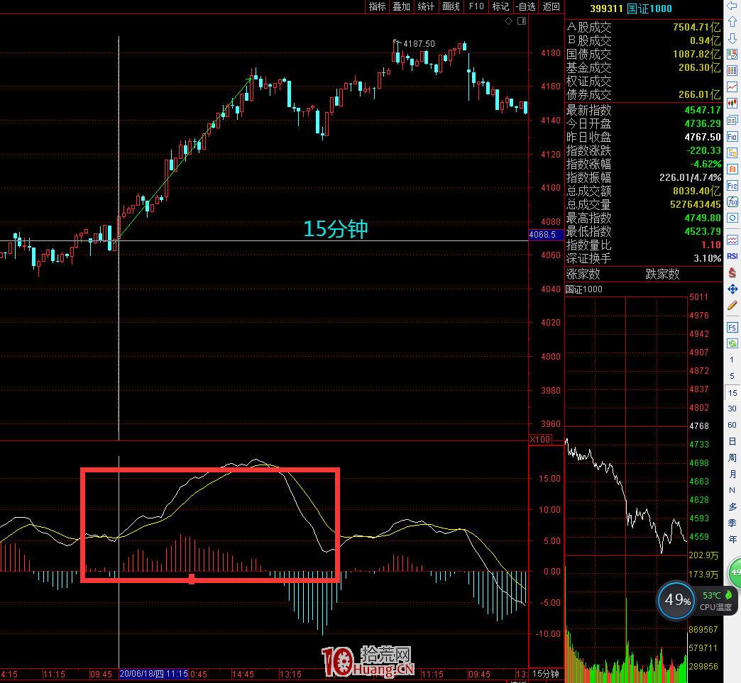Click the orange document icon in sidebar
This screenshot has height=683, width=741.
(732, 169)
